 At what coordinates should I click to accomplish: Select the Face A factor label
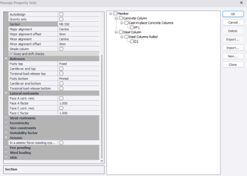coord(19,103)
